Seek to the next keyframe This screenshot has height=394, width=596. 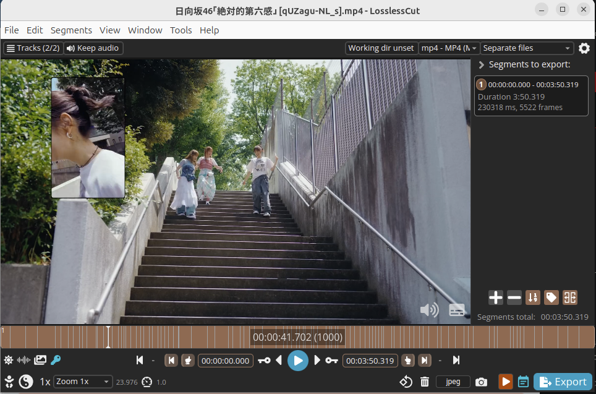[x=331, y=360]
